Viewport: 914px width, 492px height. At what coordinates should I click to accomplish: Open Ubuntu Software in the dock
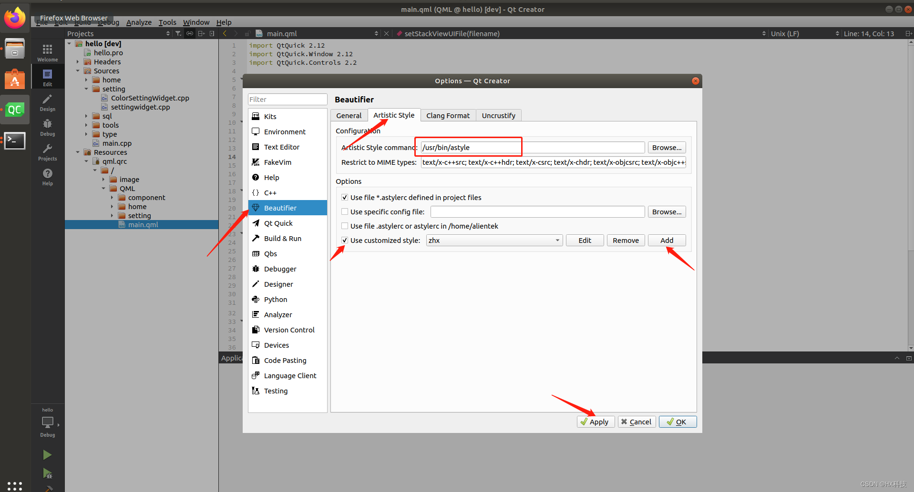click(x=15, y=79)
